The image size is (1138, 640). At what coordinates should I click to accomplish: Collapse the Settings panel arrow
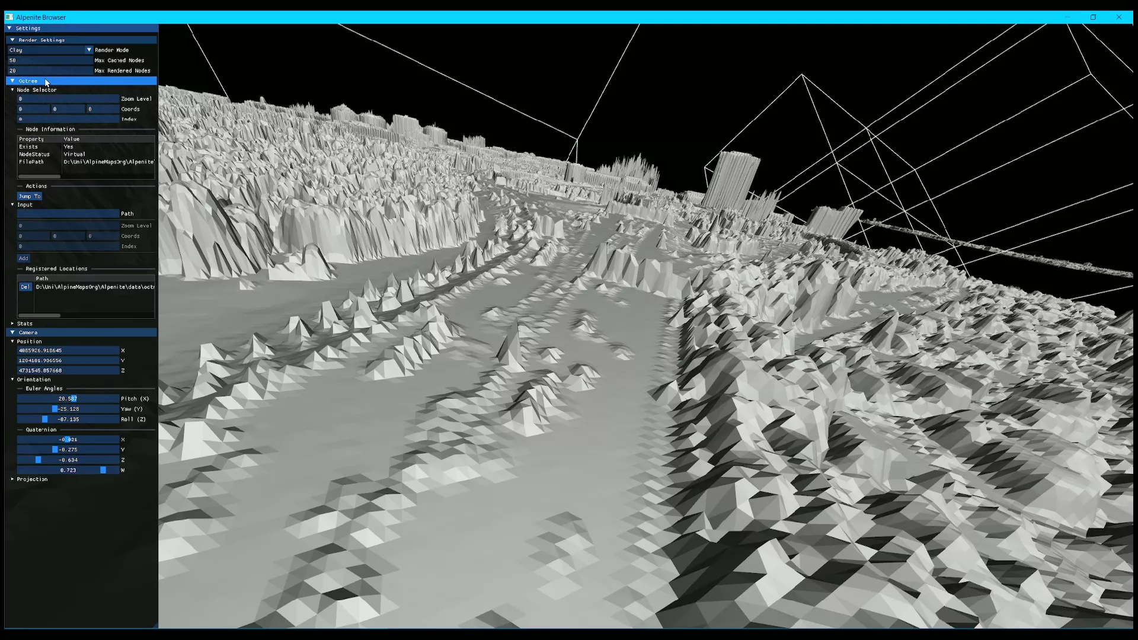pos(9,28)
